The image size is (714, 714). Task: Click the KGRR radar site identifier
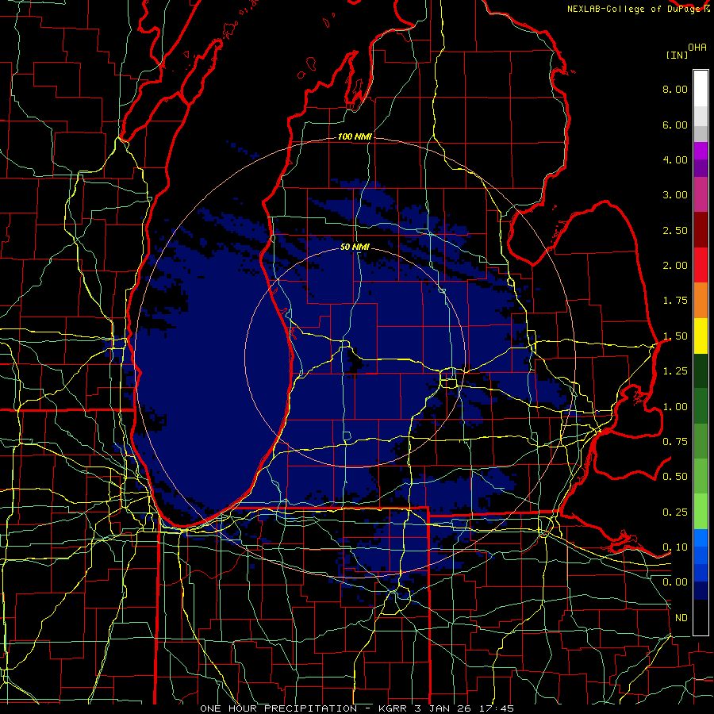(393, 708)
